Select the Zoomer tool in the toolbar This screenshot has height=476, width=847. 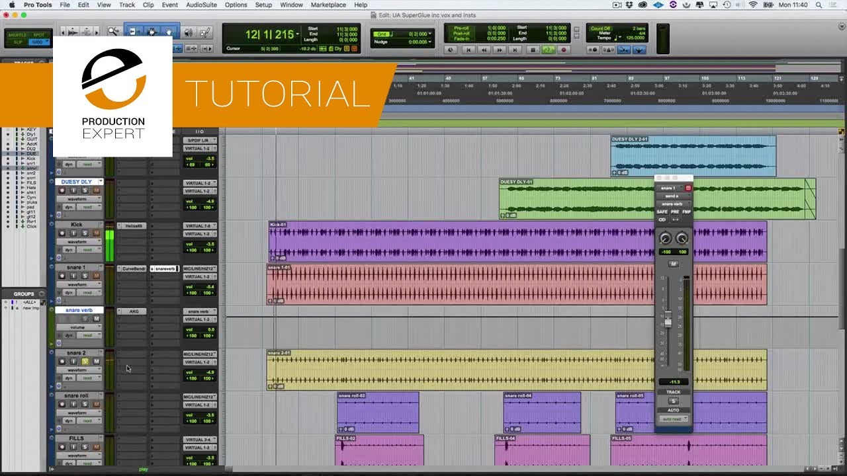[x=113, y=32]
